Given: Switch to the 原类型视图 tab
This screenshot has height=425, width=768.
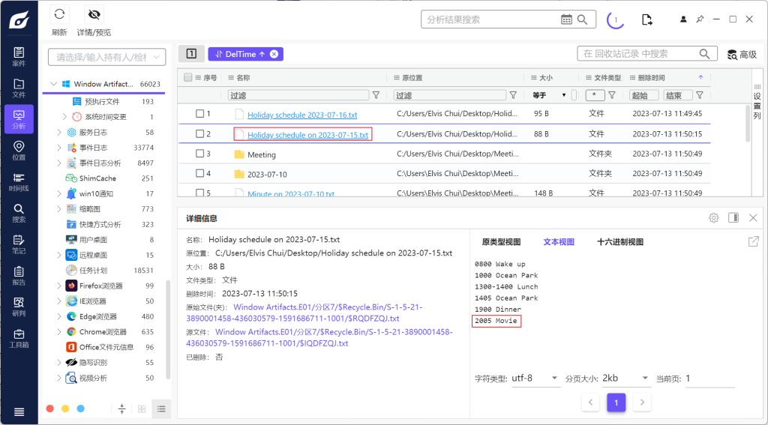Looking at the screenshot, I should pyautogui.click(x=500, y=242).
